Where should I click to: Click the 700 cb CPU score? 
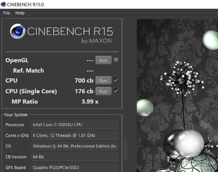[84, 80]
